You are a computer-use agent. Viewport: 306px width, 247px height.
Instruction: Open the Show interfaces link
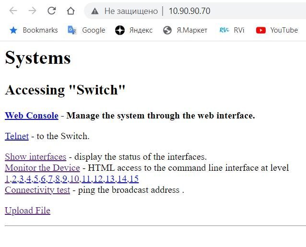(x=35, y=157)
